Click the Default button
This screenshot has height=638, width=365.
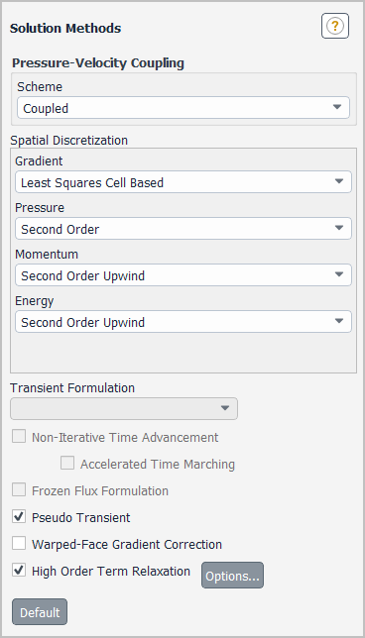[40, 611]
